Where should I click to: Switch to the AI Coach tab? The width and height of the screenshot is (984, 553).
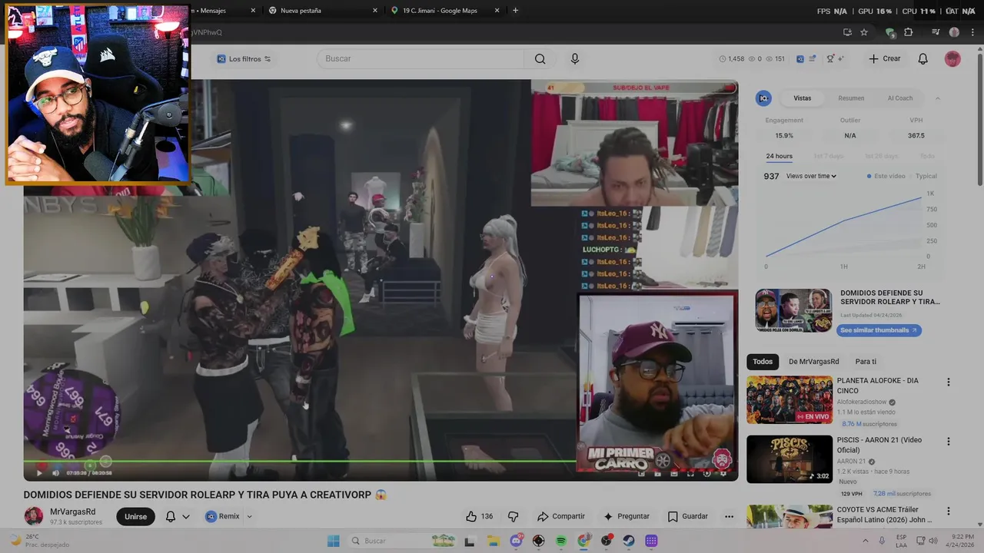[899, 98]
